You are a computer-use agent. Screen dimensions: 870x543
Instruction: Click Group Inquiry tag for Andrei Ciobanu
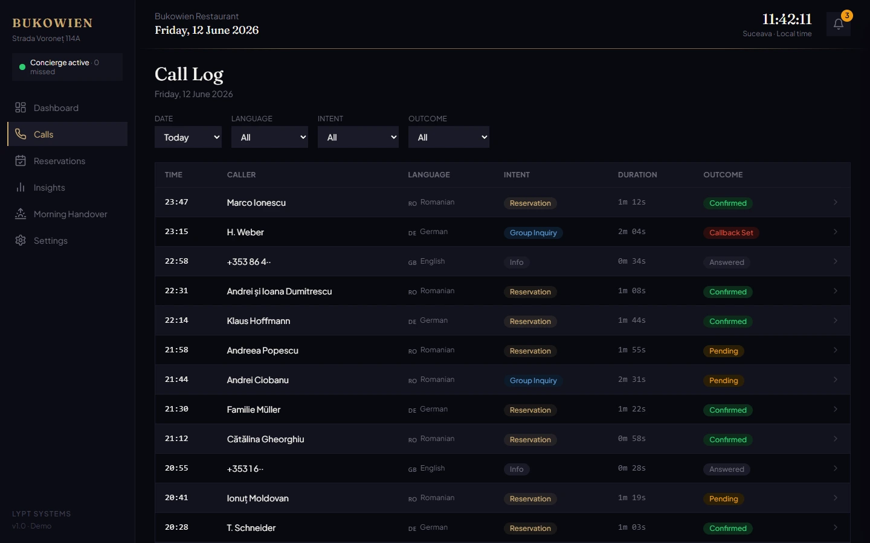pos(533,381)
